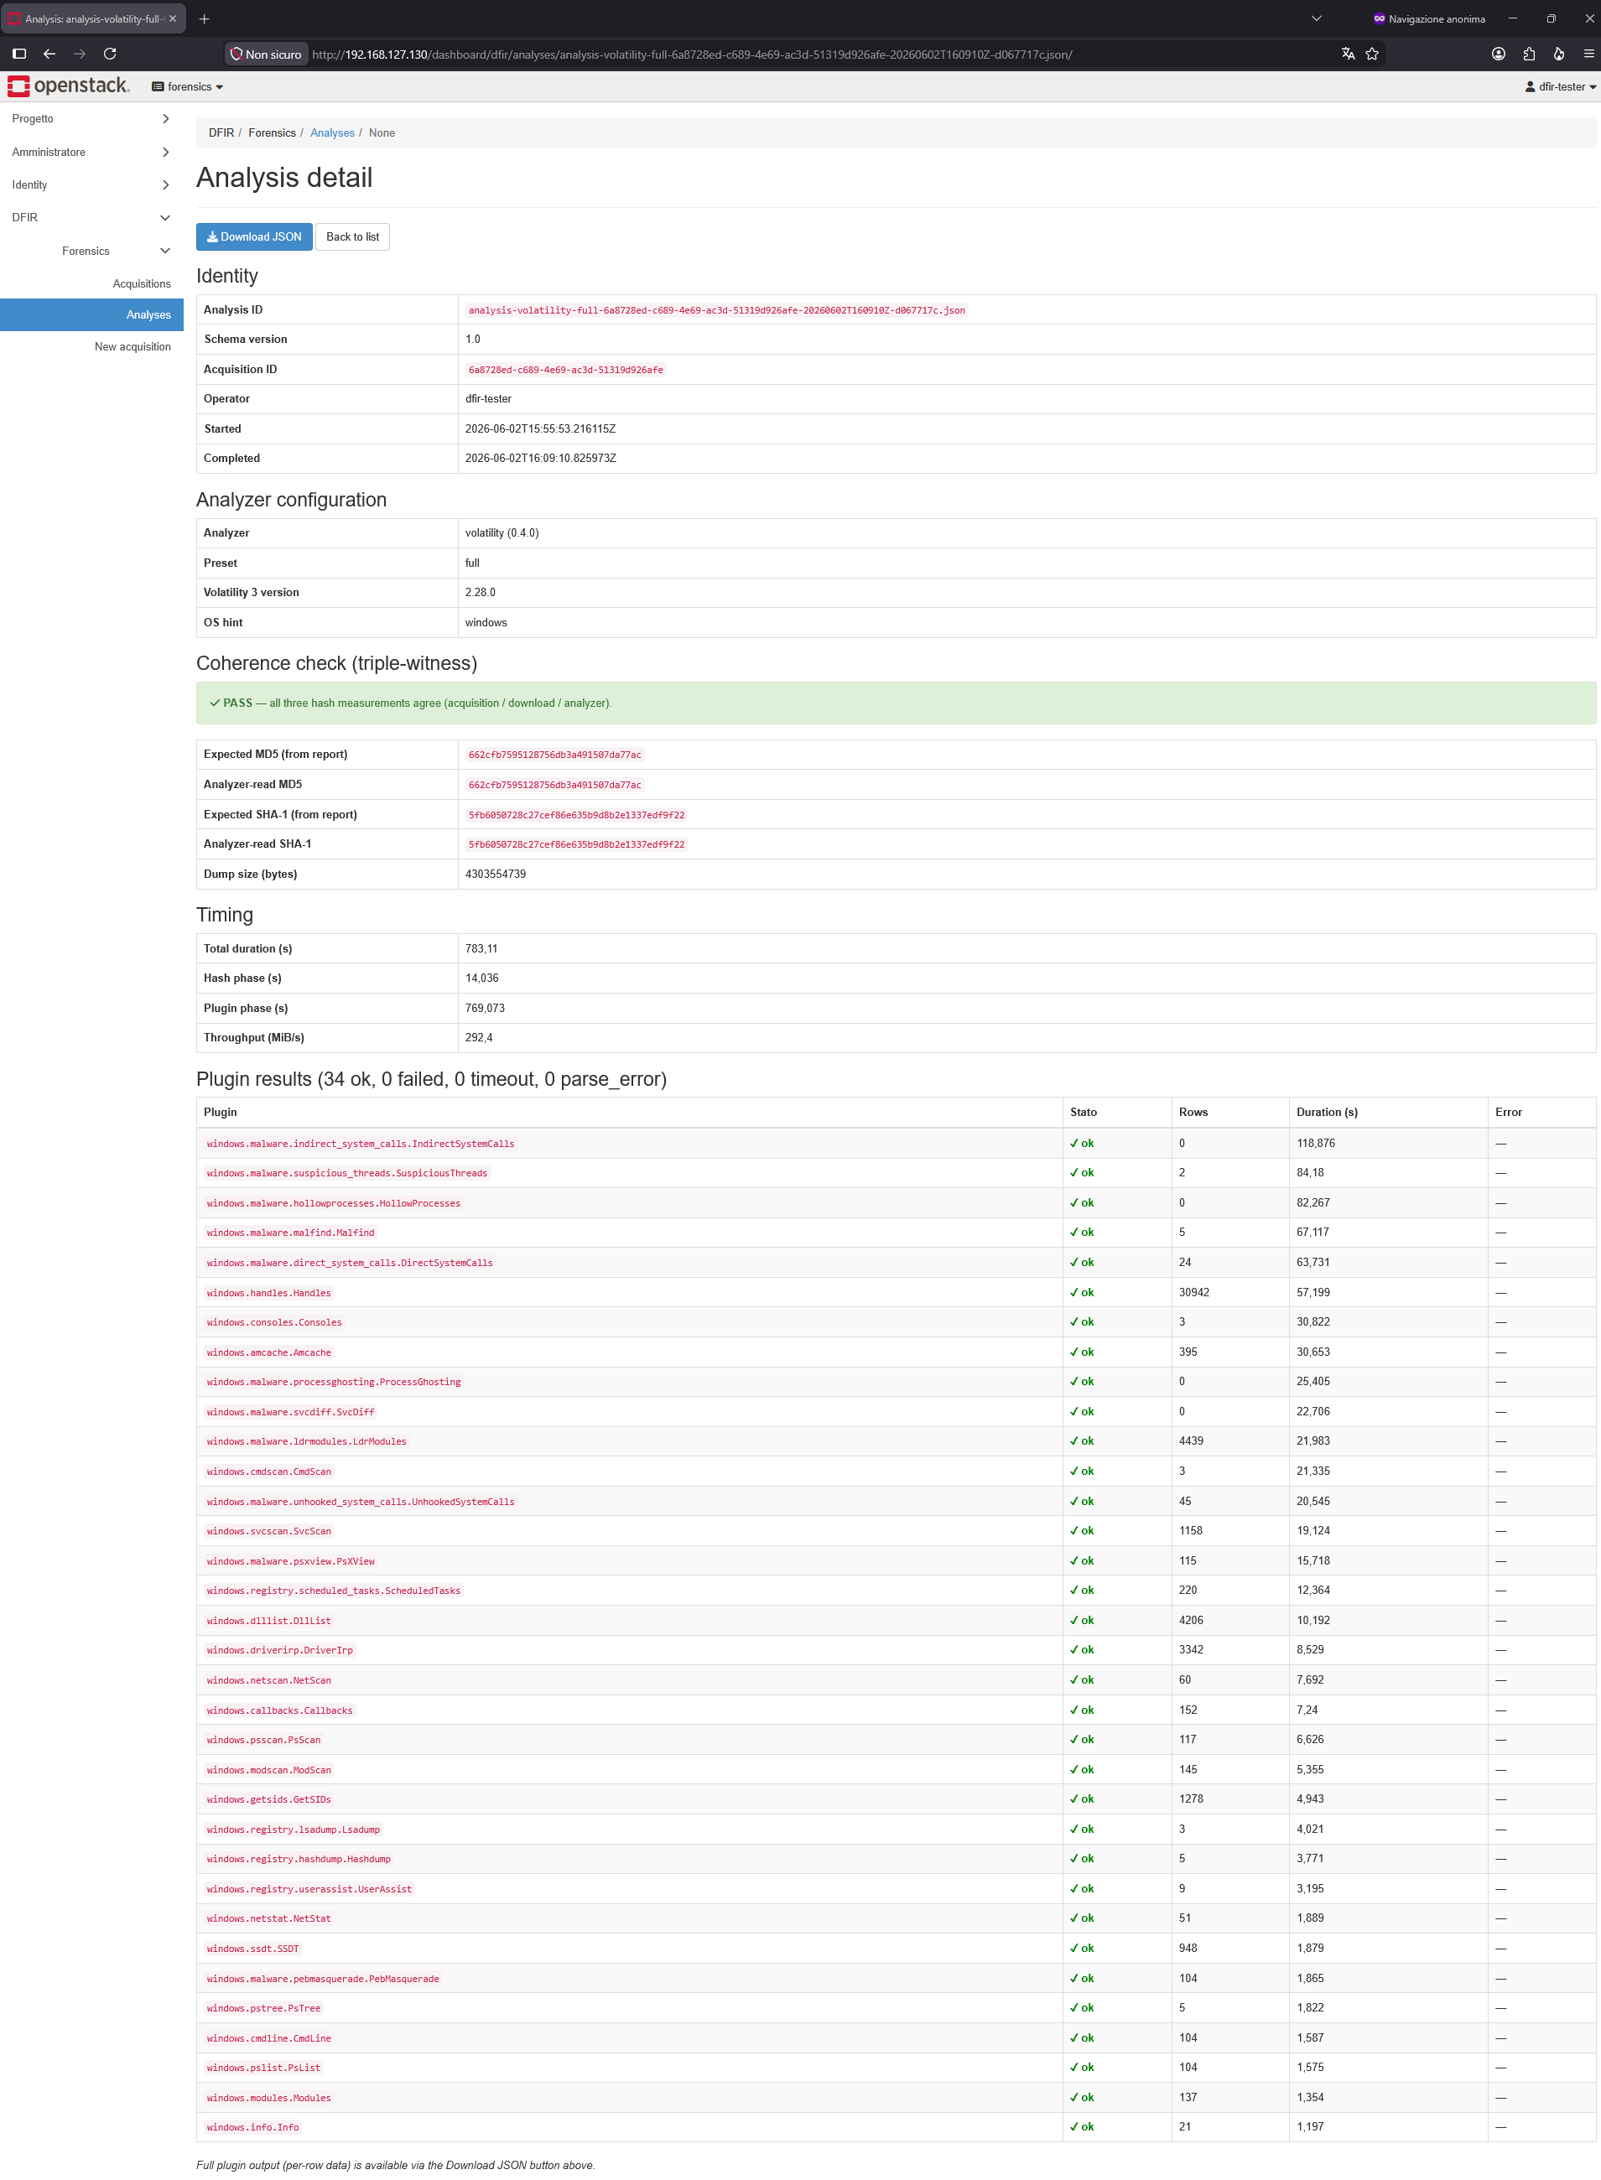1601x2180 pixels.
Task: Expand the Identity sidebar section
Action: [91, 185]
